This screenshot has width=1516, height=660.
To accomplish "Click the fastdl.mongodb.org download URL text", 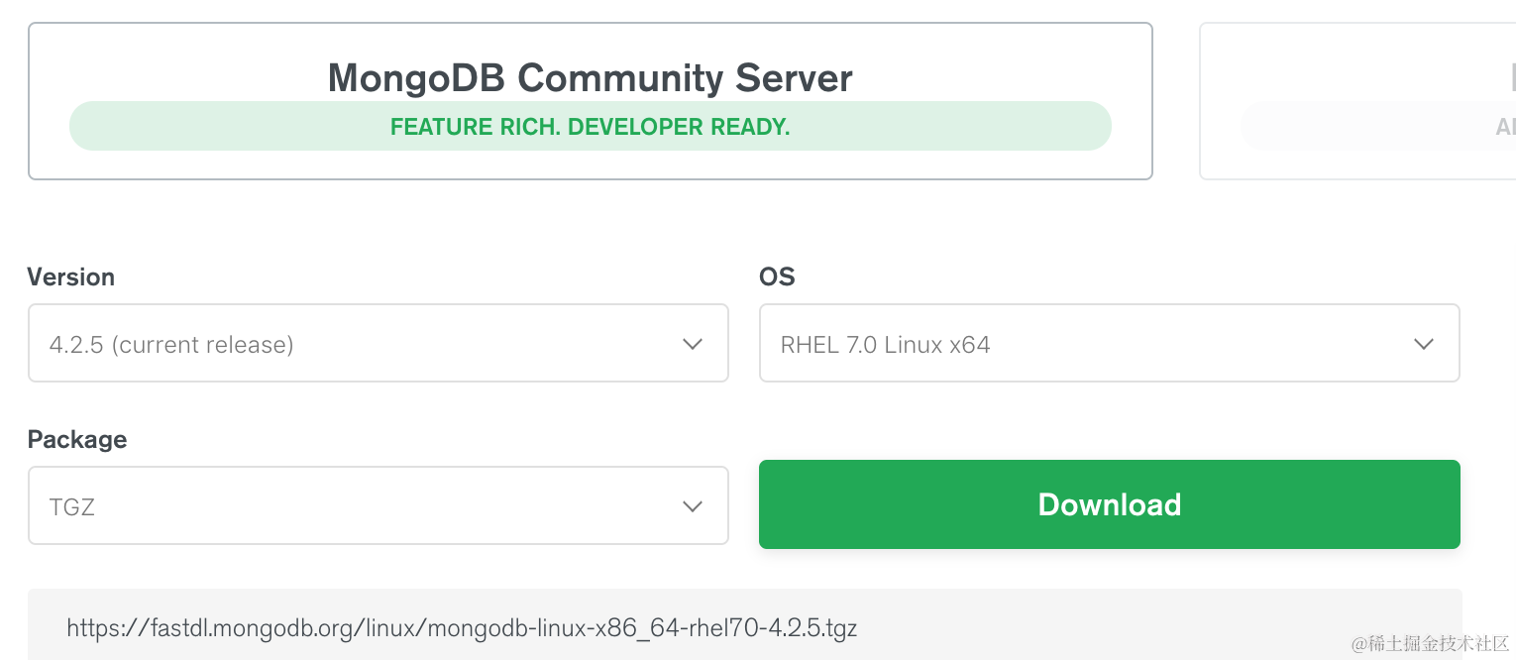I will pos(462,627).
